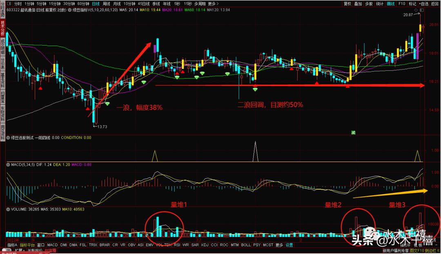Click the 标记 mark button
The width and height of the screenshot is (441, 254).
pyautogui.click(x=412, y=4)
